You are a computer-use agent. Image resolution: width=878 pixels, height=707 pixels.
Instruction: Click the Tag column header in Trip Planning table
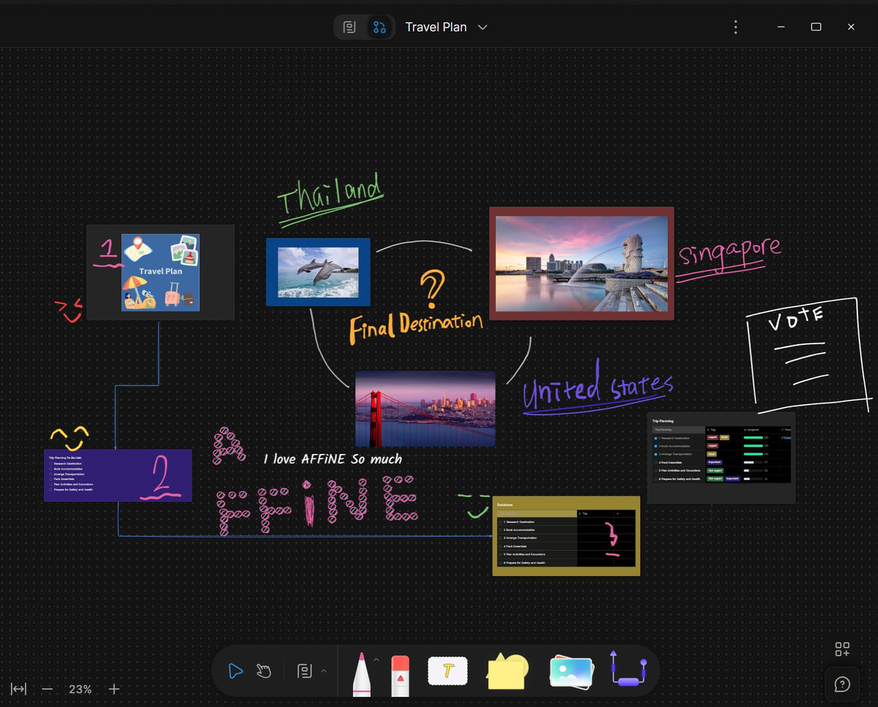pos(723,430)
